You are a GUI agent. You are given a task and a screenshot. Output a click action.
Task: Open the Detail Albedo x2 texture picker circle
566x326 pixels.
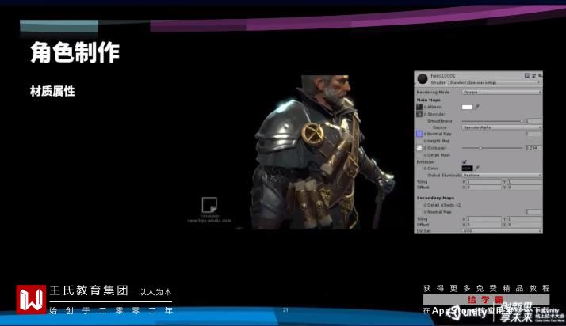426,205
